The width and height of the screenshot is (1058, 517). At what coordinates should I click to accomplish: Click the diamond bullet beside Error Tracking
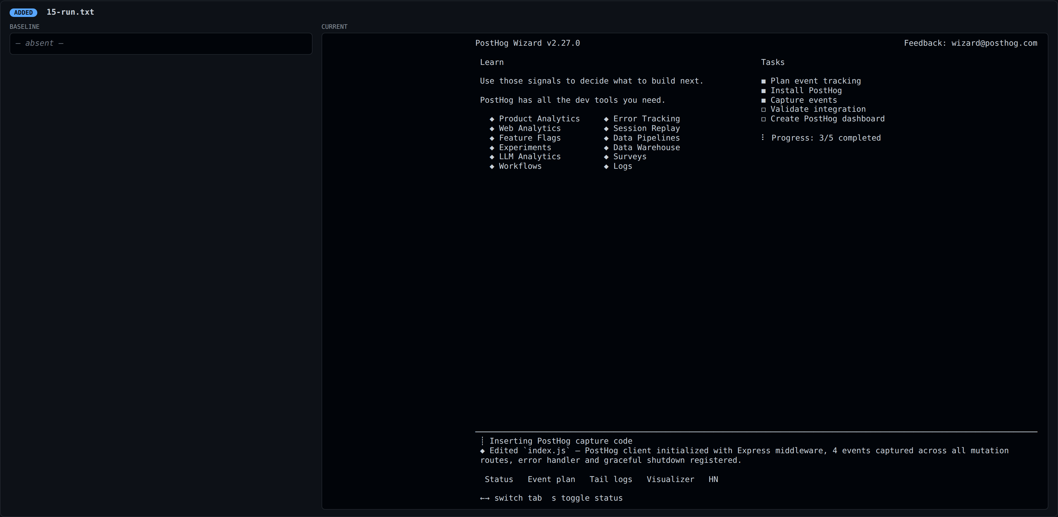pos(606,119)
